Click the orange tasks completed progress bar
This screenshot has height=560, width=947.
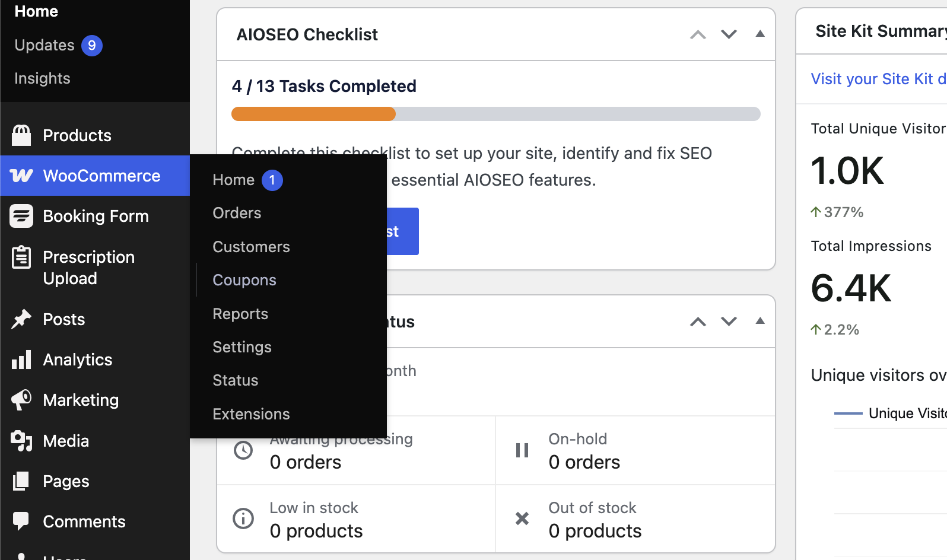click(313, 114)
